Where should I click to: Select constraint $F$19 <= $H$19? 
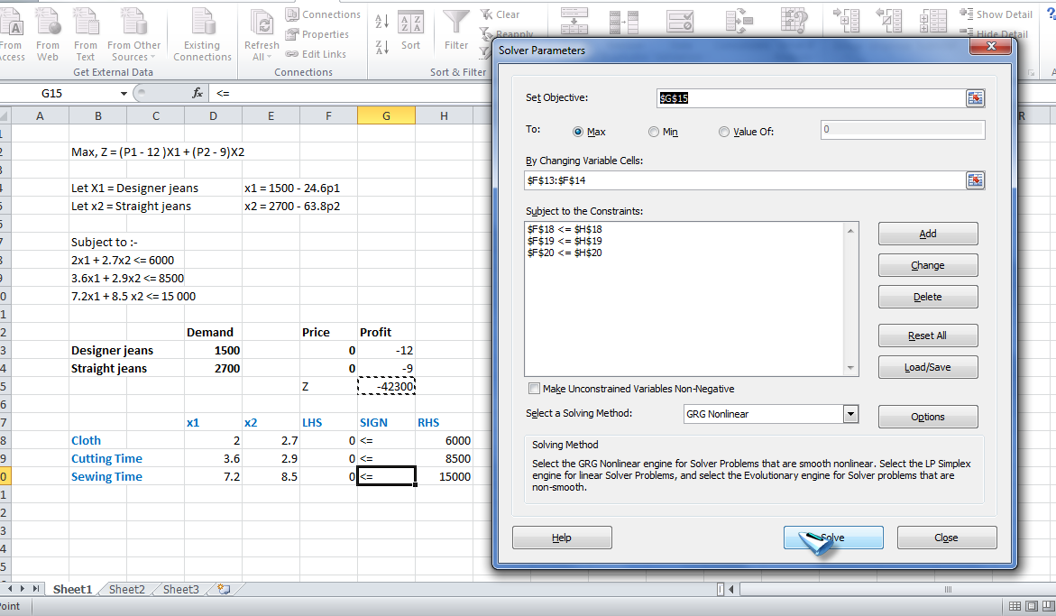click(565, 241)
